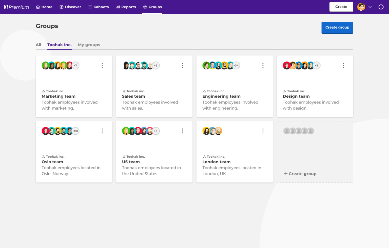Open the Oslo team card options menu

pos(102,131)
